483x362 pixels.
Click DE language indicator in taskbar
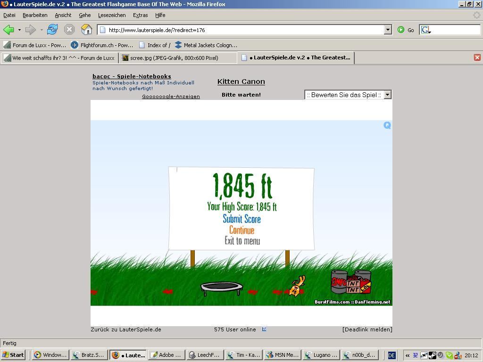[x=391, y=355]
